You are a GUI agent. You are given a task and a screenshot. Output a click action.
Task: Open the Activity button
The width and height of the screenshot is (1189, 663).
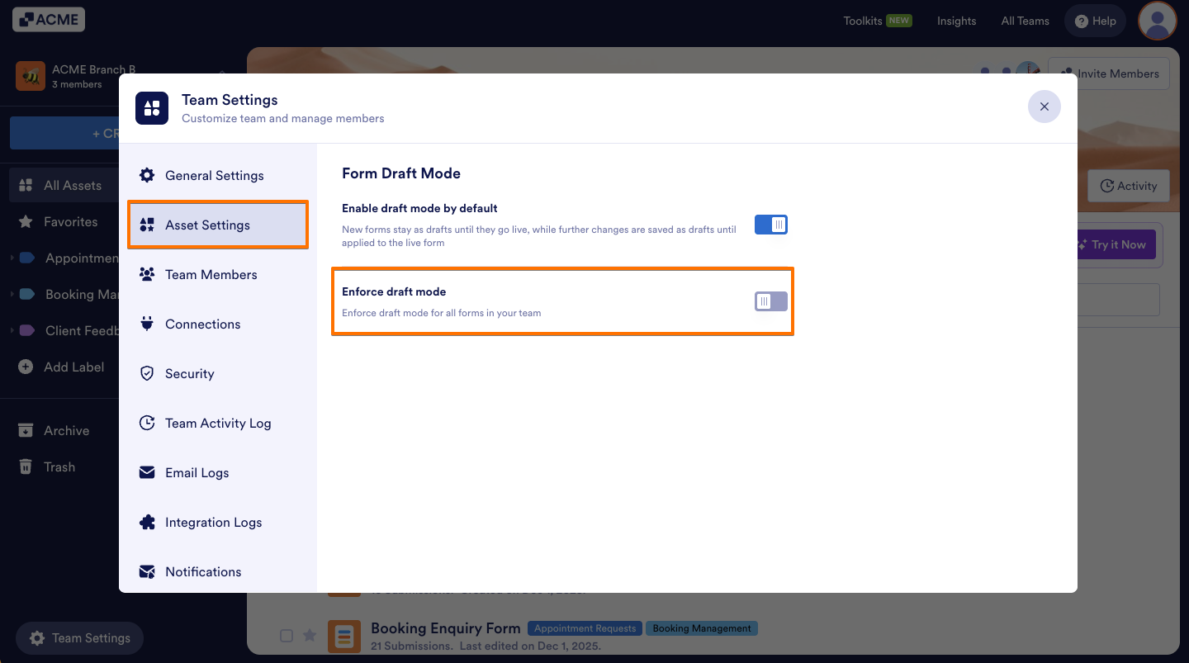coord(1128,186)
